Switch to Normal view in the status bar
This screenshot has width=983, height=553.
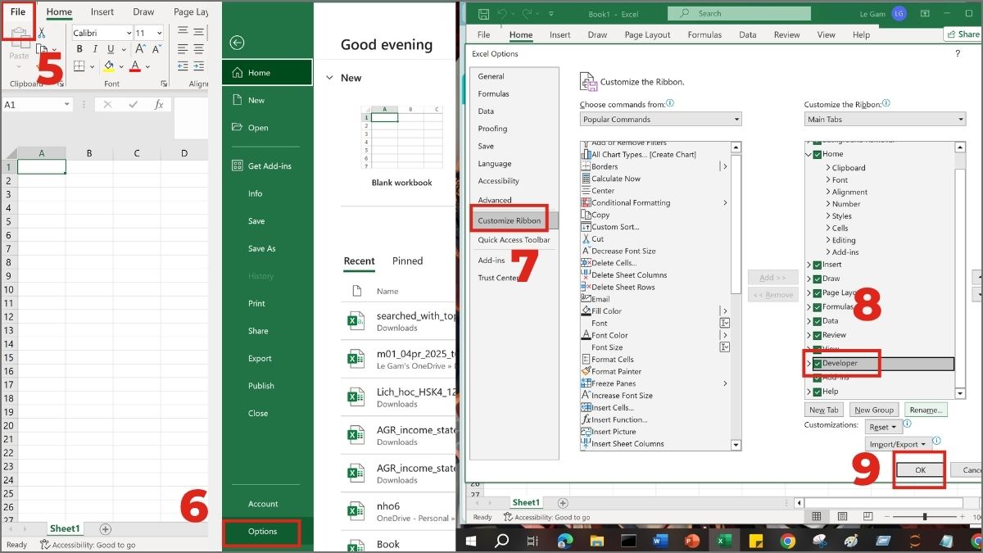pos(816,516)
